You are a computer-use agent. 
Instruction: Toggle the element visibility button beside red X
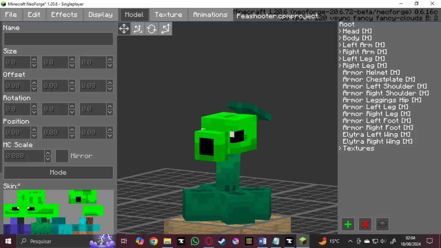click(x=382, y=224)
